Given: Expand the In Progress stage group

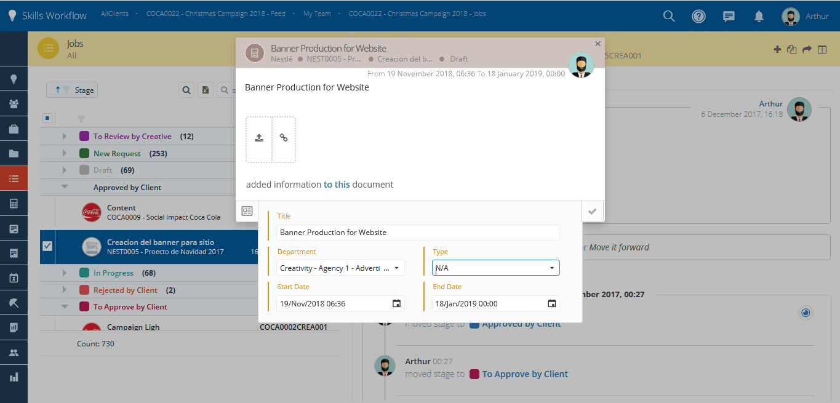Looking at the screenshot, I should pos(64,273).
